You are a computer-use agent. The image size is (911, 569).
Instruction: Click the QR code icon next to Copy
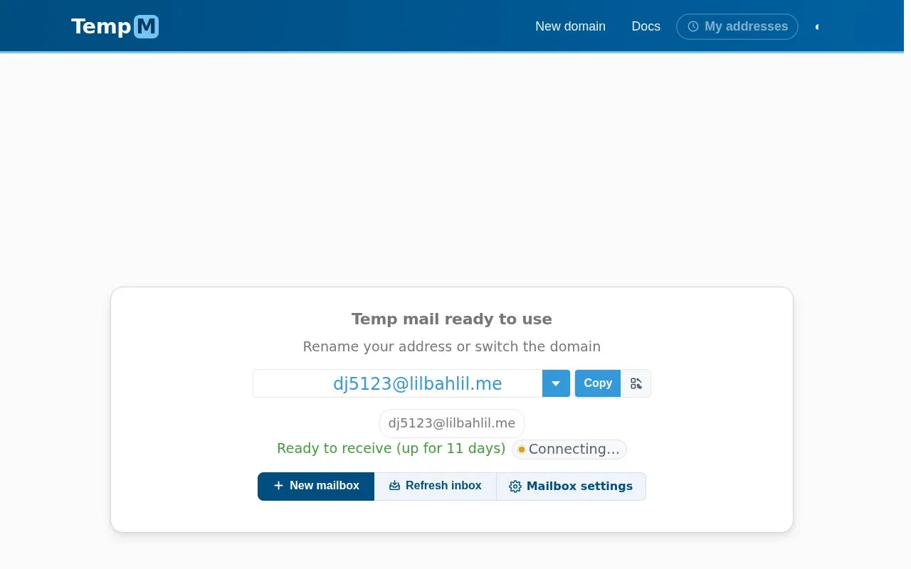click(x=636, y=383)
